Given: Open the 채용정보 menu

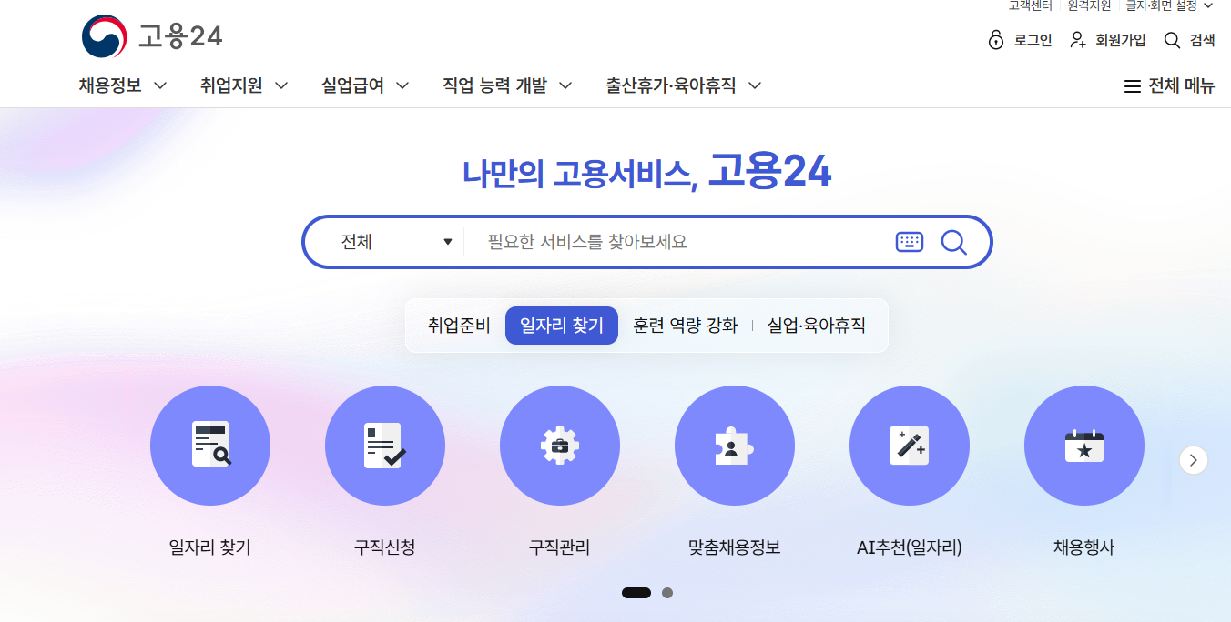Looking at the screenshot, I should click(110, 85).
